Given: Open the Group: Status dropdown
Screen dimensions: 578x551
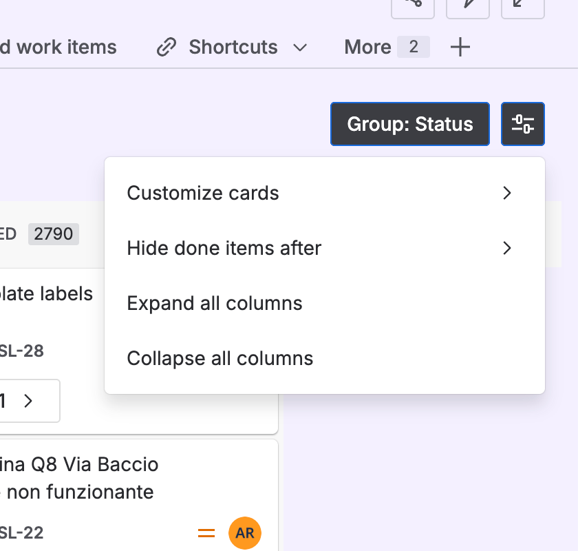Looking at the screenshot, I should tap(410, 124).
